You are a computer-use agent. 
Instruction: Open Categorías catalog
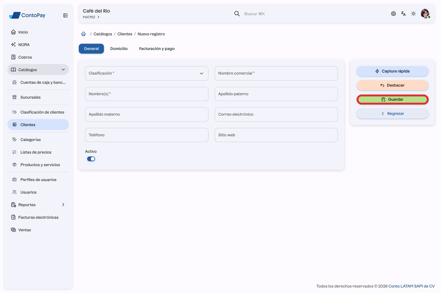(x=38, y=140)
